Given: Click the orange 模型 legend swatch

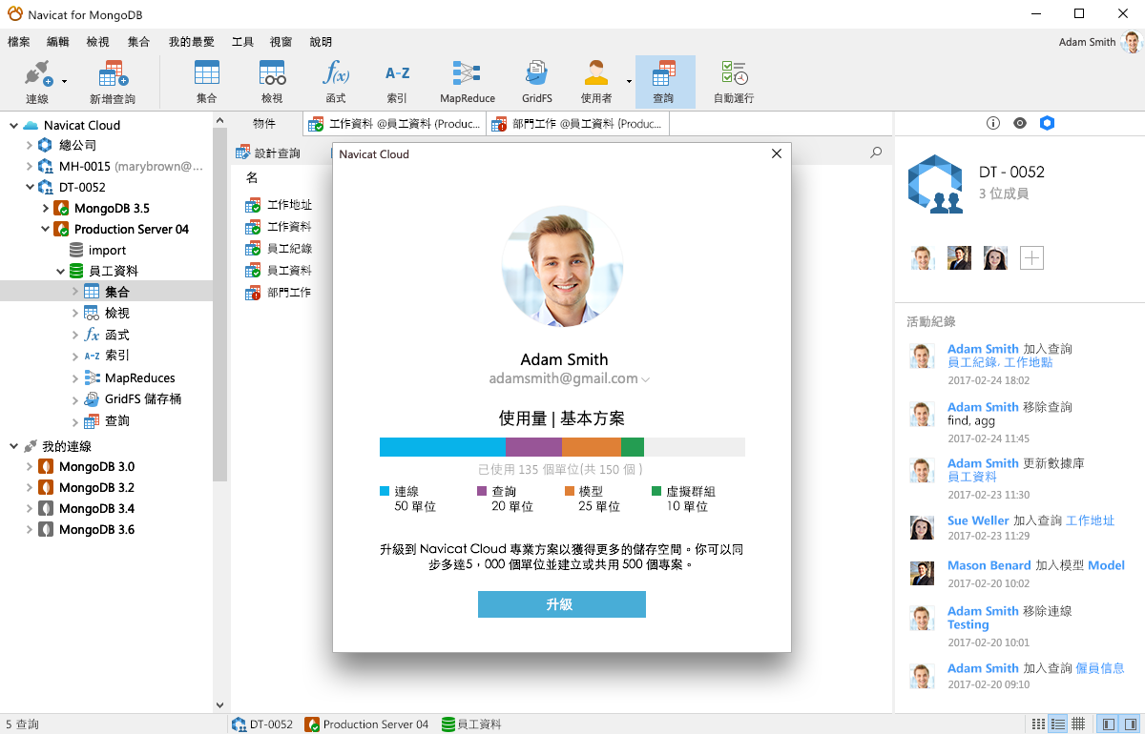Looking at the screenshot, I should click(570, 491).
